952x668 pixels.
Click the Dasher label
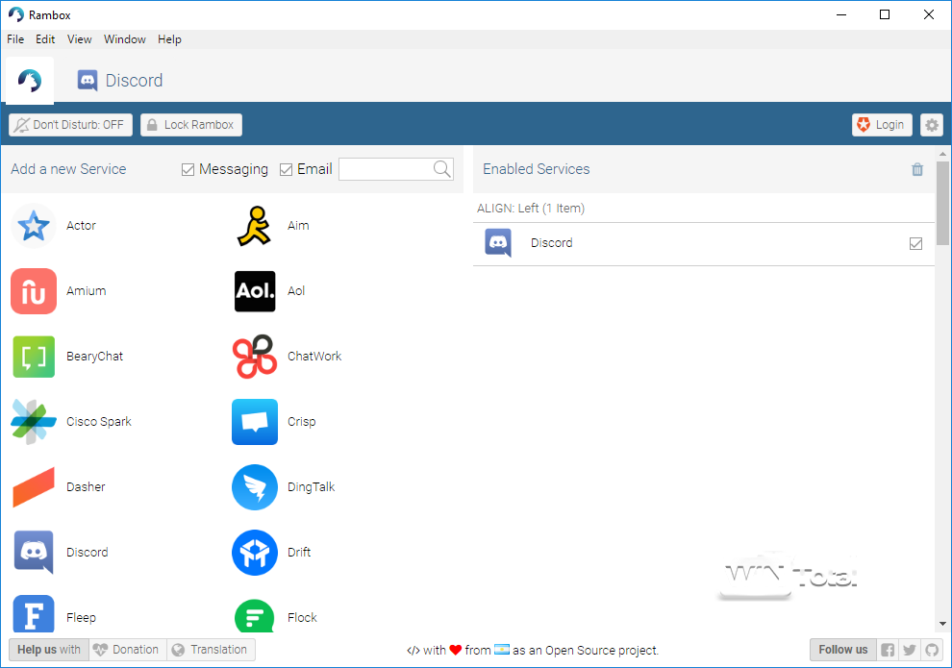(x=86, y=487)
